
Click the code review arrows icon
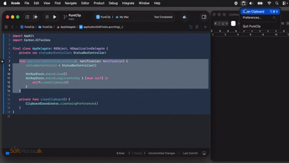pos(191,27)
